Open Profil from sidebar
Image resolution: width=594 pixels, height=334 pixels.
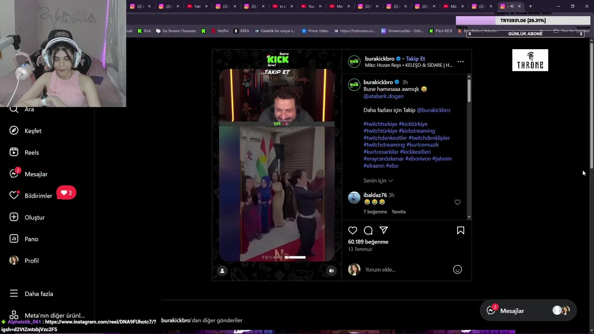pyautogui.click(x=24, y=261)
